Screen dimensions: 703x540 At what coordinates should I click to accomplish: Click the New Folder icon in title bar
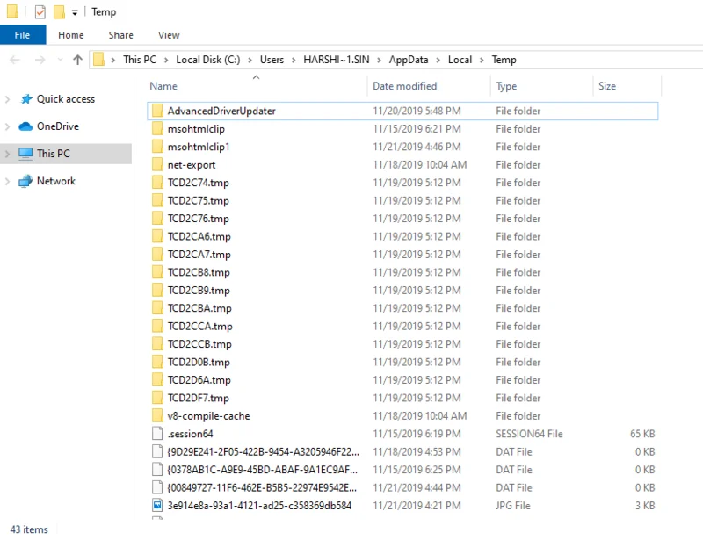click(x=59, y=12)
